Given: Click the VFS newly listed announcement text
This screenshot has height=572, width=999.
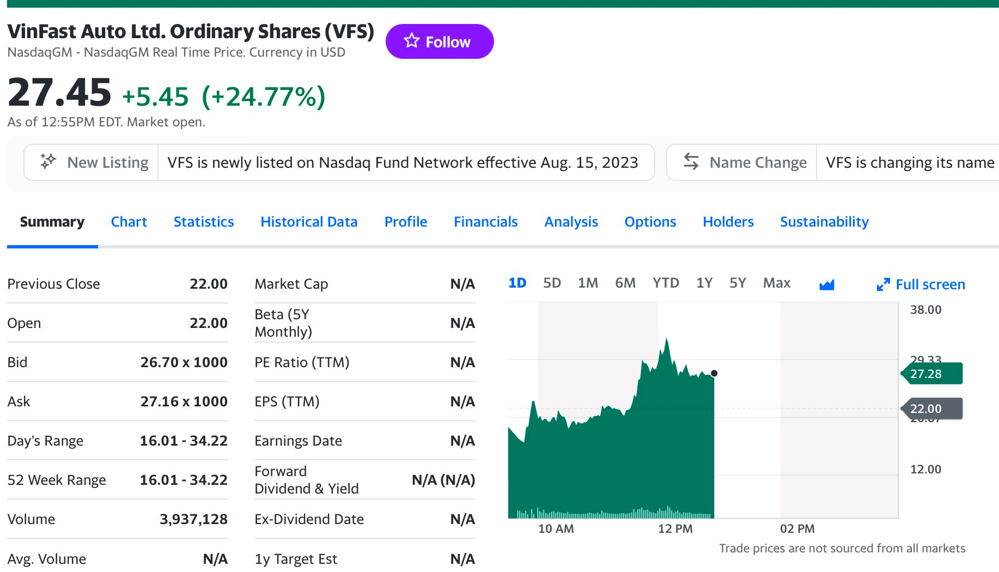Looking at the screenshot, I should [x=403, y=162].
